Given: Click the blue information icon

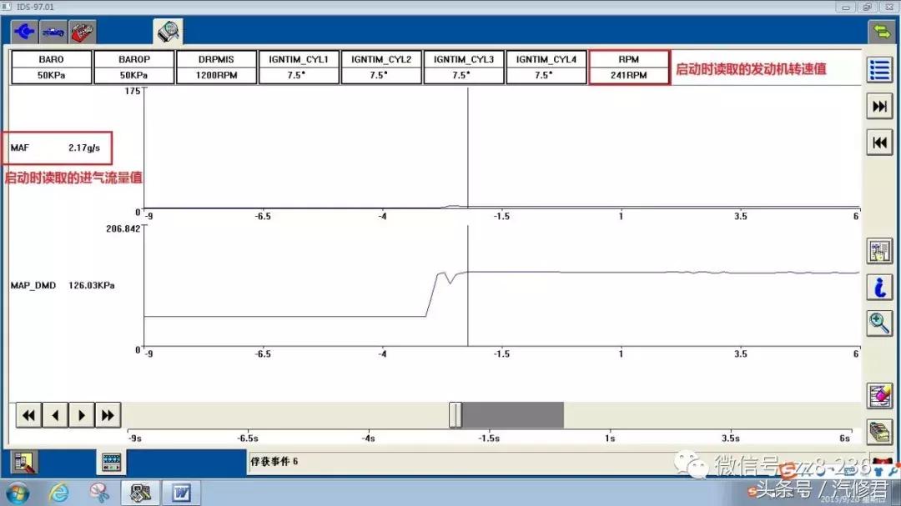Looking at the screenshot, I should point(880,287).
